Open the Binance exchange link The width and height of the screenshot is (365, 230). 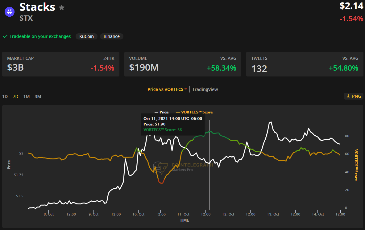pyautogui.click(x=111, y=36)
